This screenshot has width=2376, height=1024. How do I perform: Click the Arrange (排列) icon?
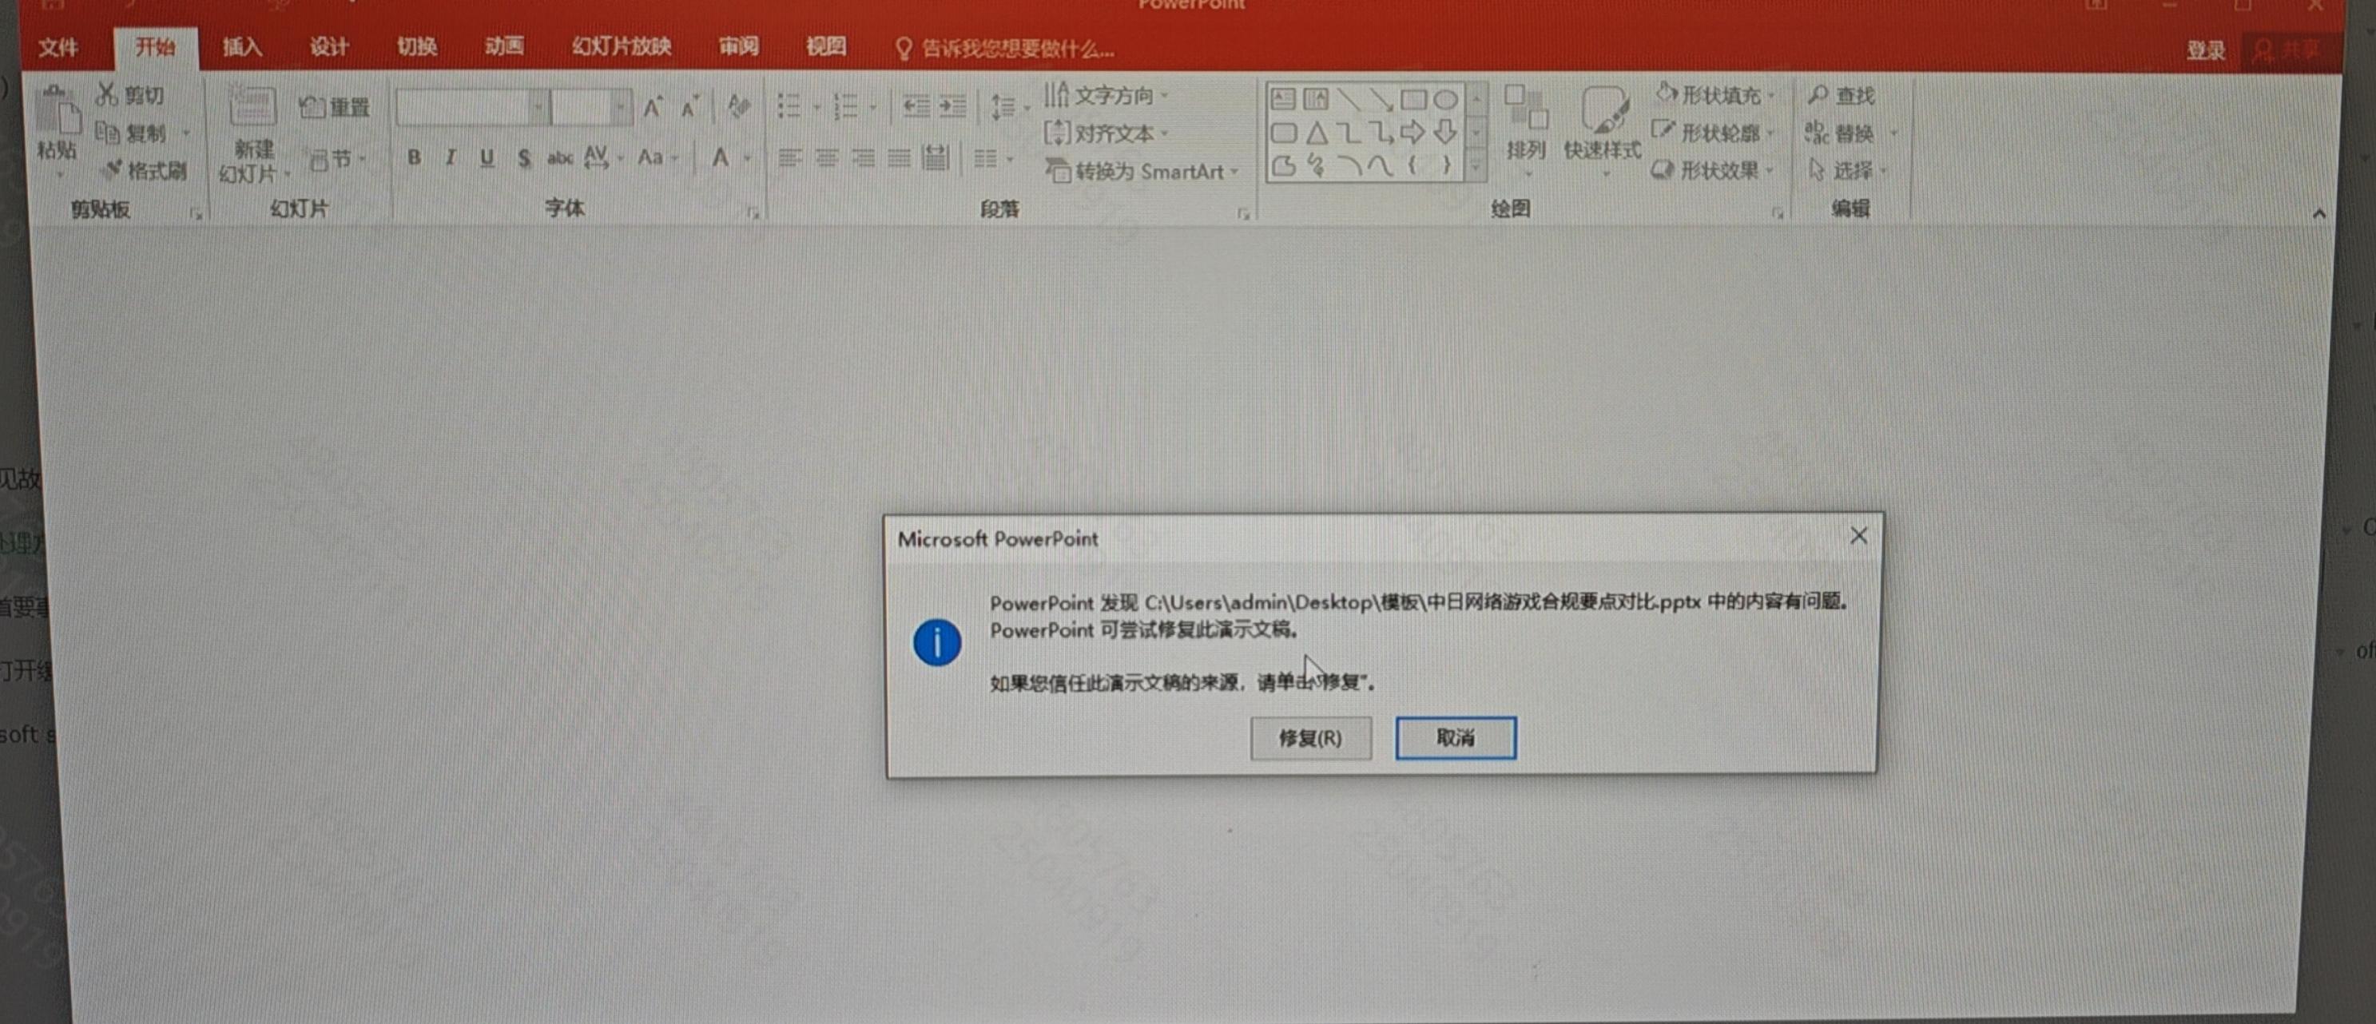pos(1526,109)
